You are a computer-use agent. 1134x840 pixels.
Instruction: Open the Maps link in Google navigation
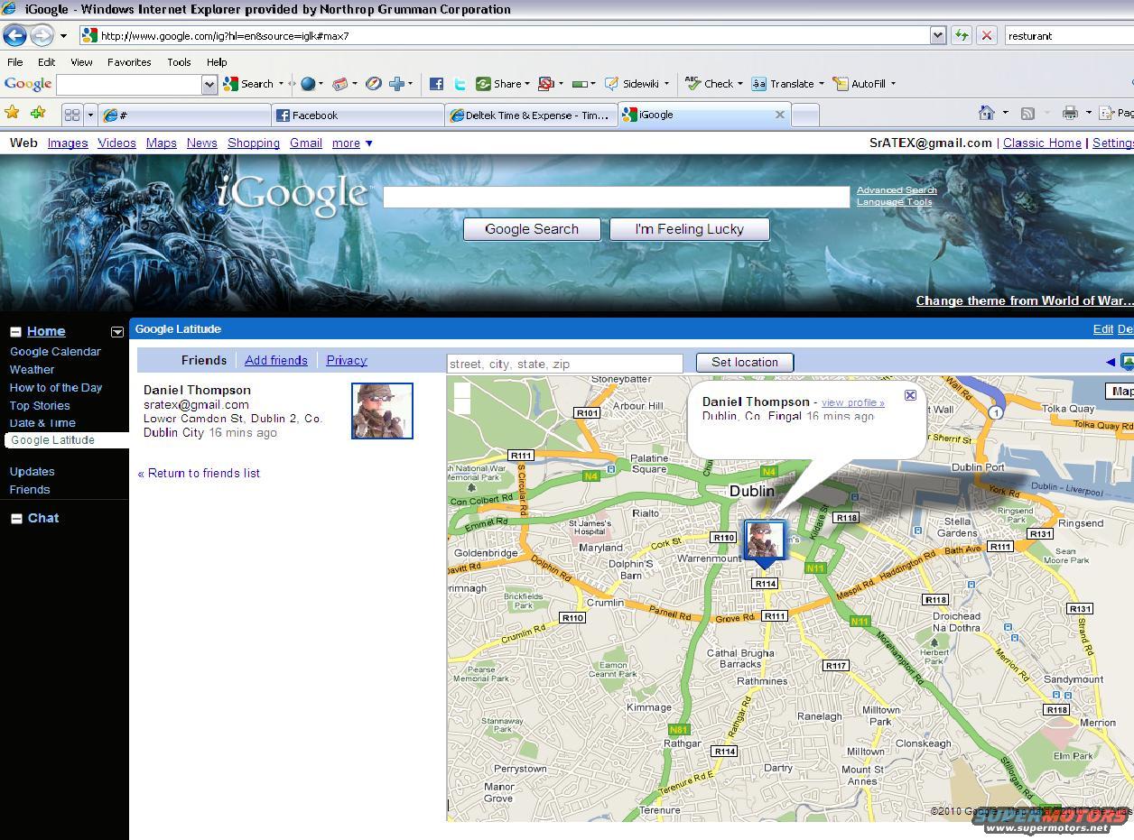pos(162,143)
